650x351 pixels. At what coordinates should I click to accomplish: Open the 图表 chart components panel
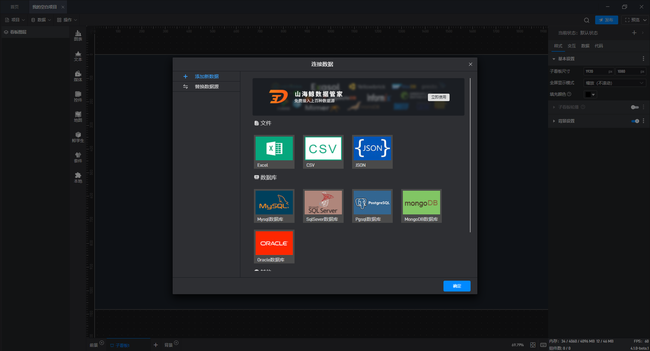(78, 36)
